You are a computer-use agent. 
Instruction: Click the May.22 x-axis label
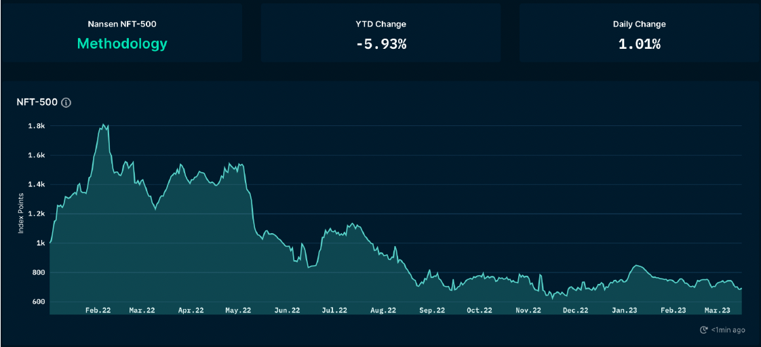click(x=238, y=310)
